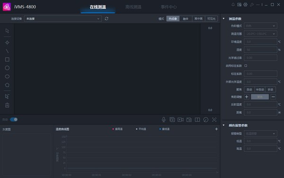Screen dimensions: 284x178
Task: Open the 连接设备 dropdown
Action: click(62, 19)
